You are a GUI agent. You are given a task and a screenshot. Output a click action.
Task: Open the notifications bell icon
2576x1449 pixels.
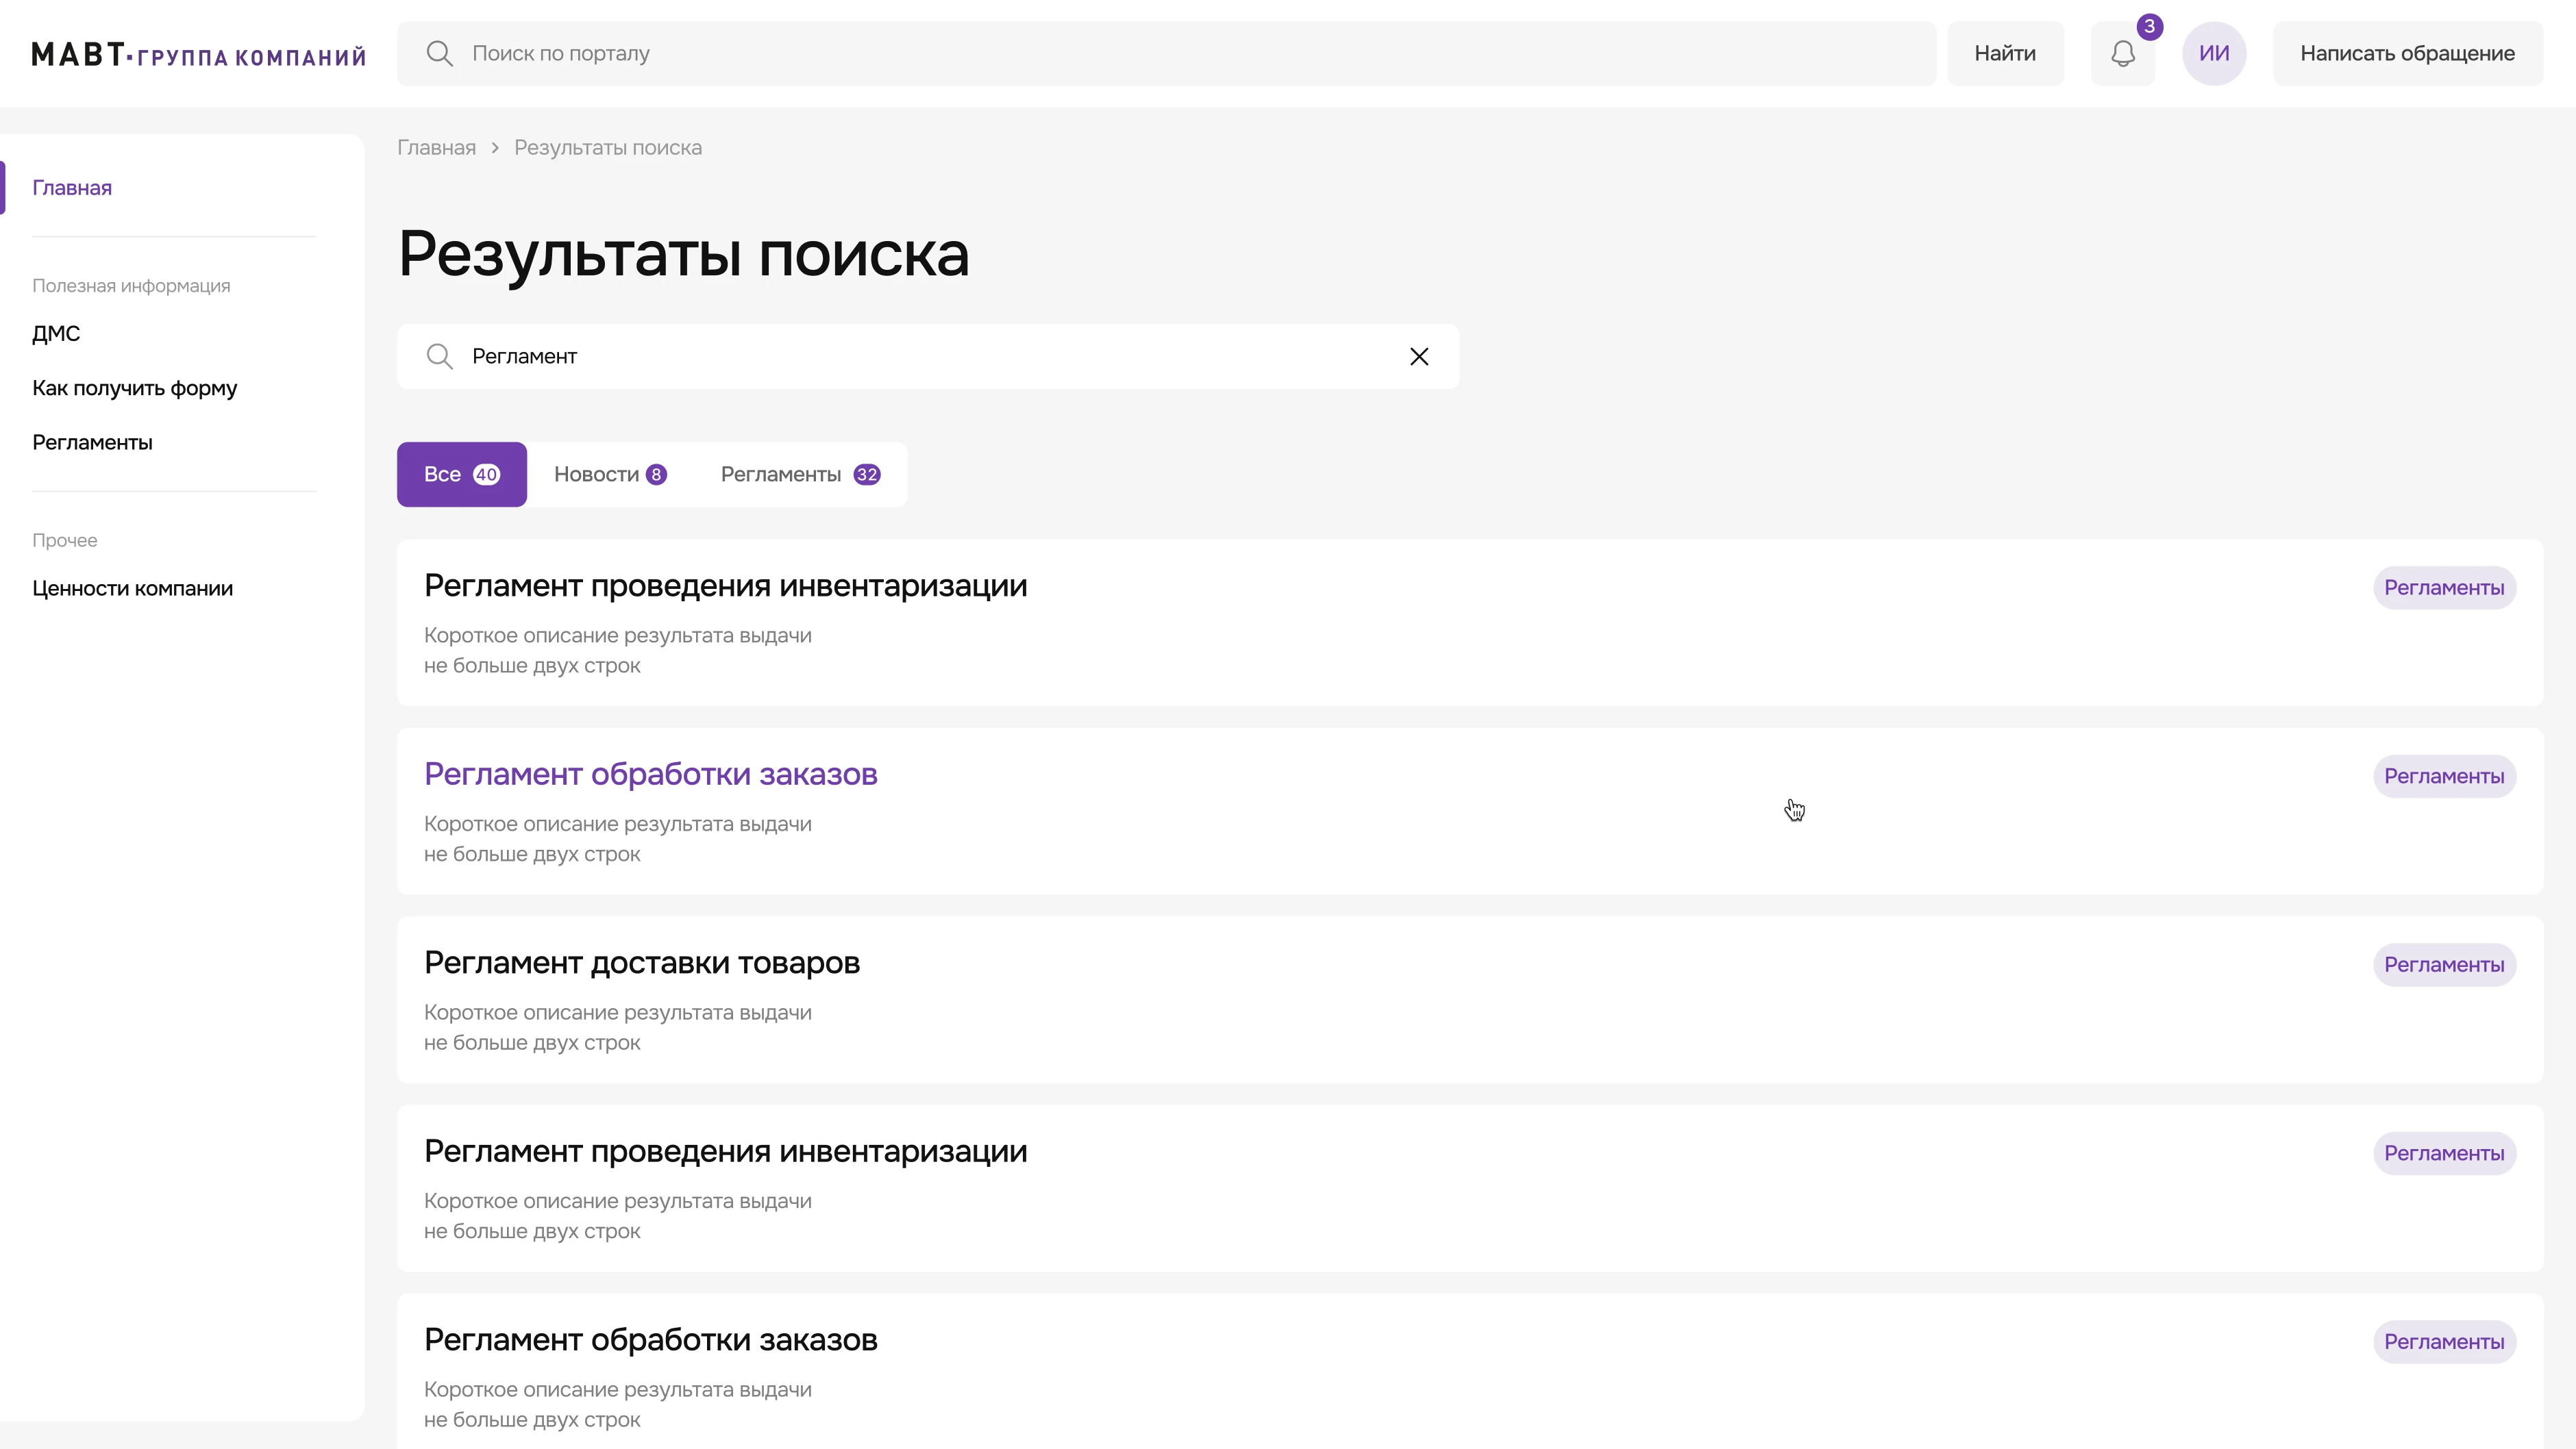pos(2122,54)
